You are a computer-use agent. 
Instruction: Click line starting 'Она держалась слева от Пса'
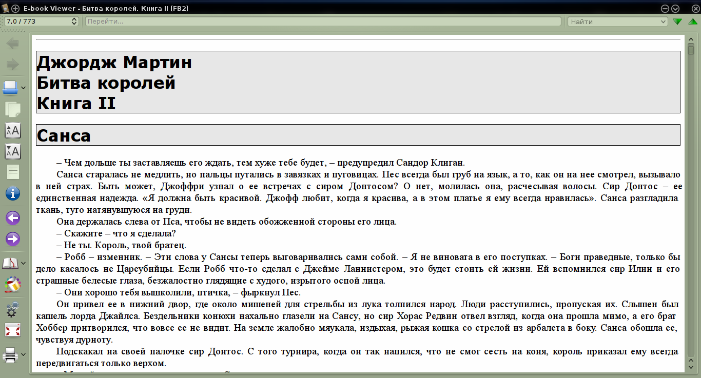pyautogui.click(x=226, y=222)
